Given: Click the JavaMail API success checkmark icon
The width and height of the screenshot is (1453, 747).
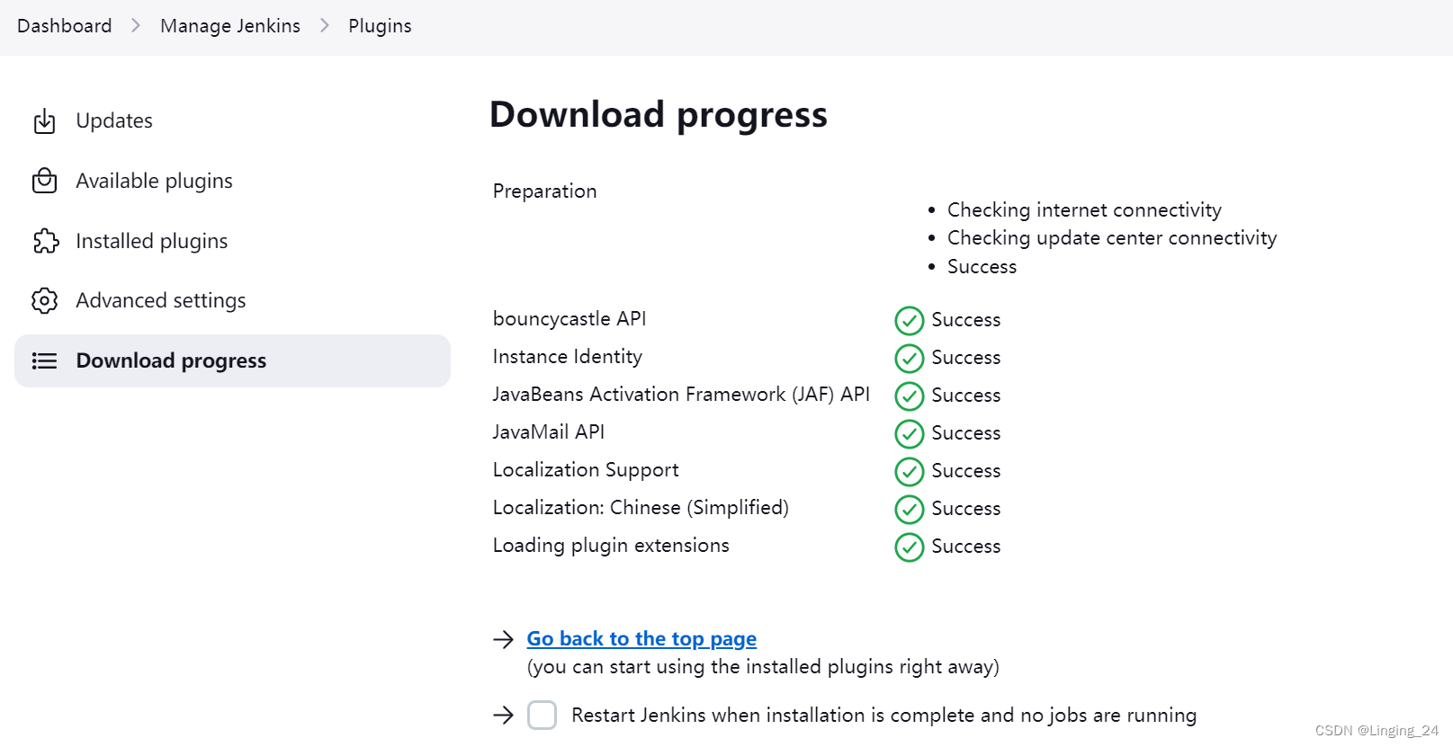Looking at the screenshot, I should point(910,434).
